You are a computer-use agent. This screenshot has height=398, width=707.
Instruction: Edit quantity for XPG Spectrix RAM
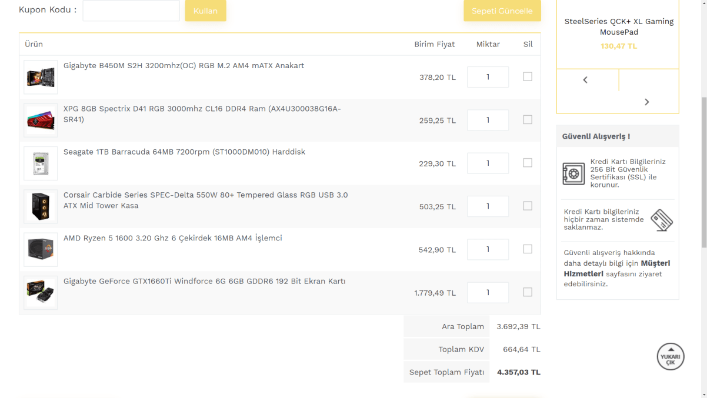coord(488,120)
